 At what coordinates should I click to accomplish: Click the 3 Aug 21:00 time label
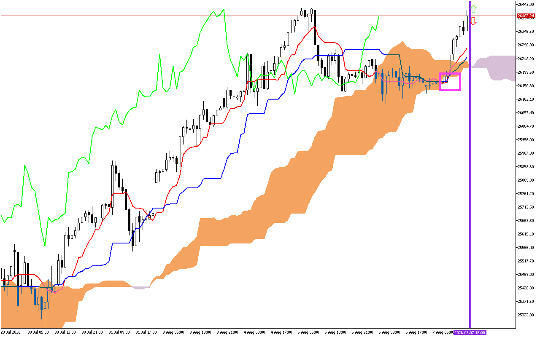(227, 332)
